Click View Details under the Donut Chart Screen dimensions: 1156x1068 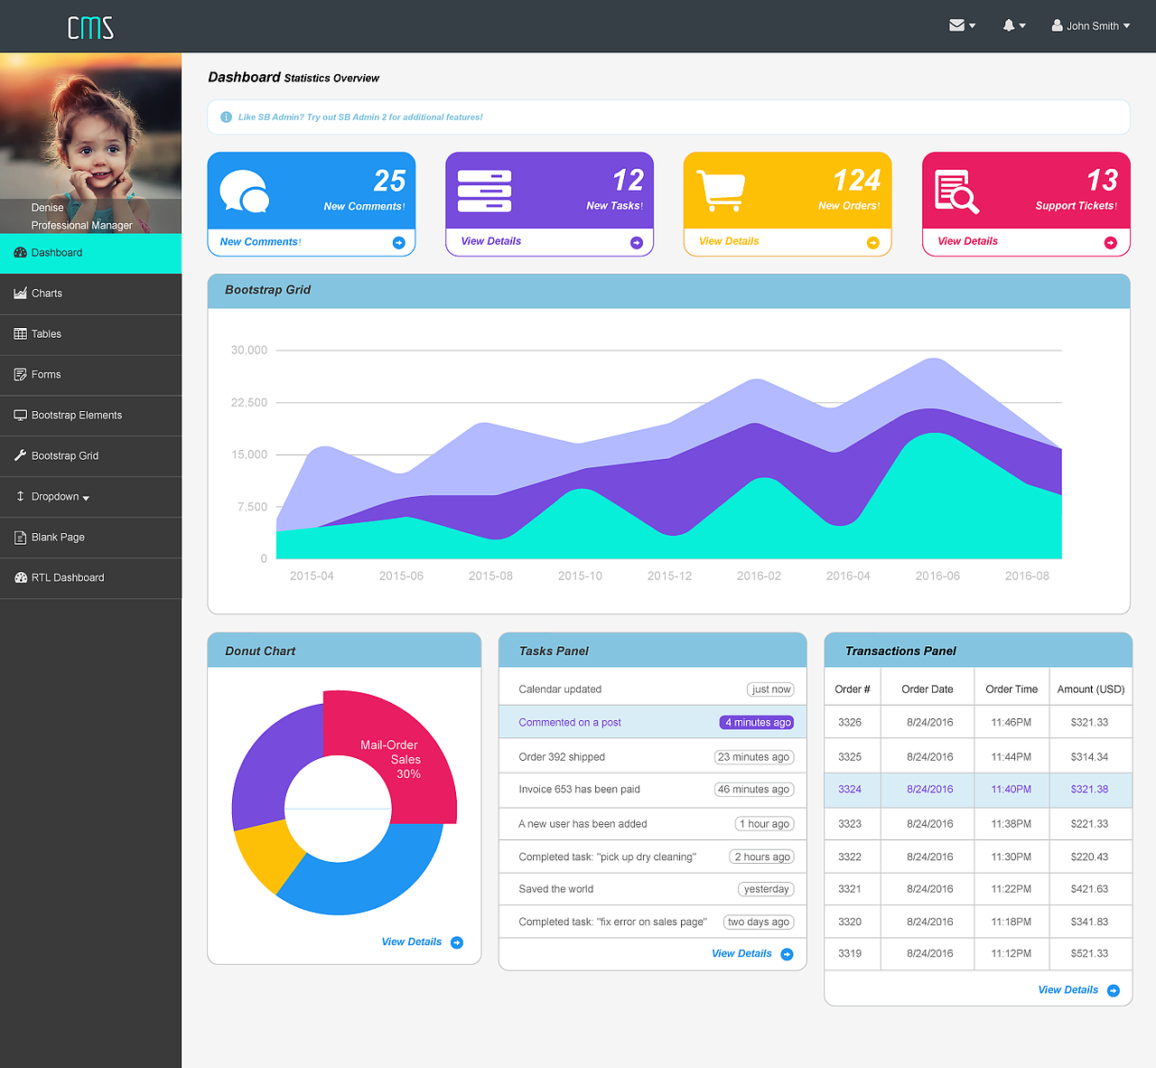[411, 942]
